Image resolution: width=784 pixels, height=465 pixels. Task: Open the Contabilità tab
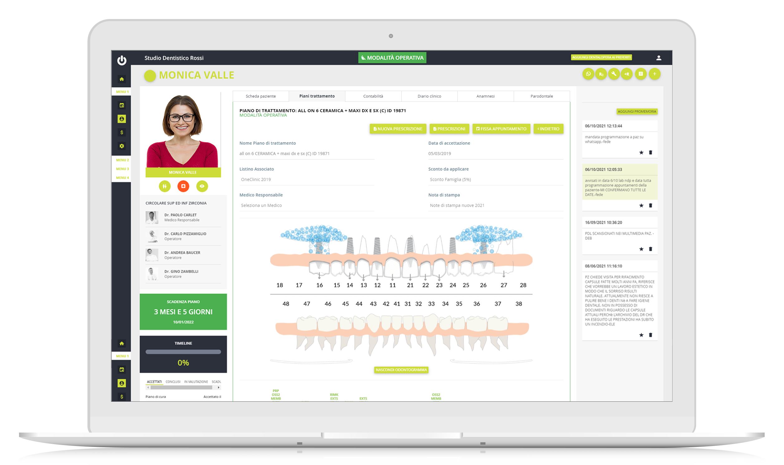pos(373,96)
